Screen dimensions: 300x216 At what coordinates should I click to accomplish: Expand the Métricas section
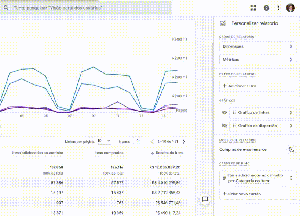[x=257, y=59]
